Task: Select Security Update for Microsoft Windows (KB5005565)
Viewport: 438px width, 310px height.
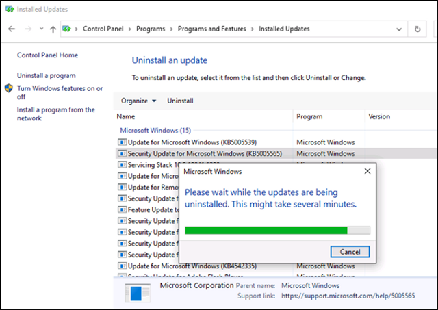Action: coord(205,153)
